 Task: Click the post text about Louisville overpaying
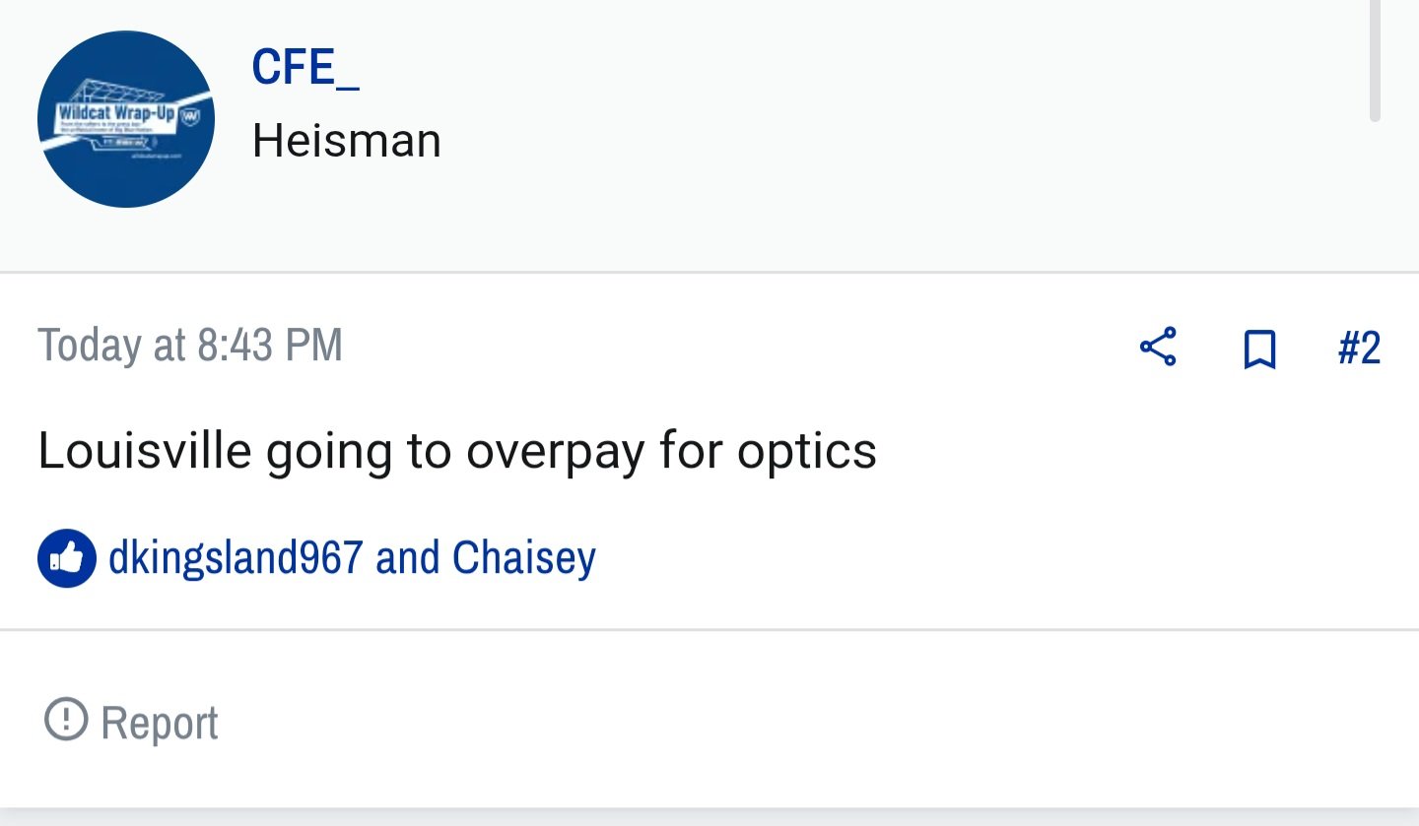[x=457, y=451]
